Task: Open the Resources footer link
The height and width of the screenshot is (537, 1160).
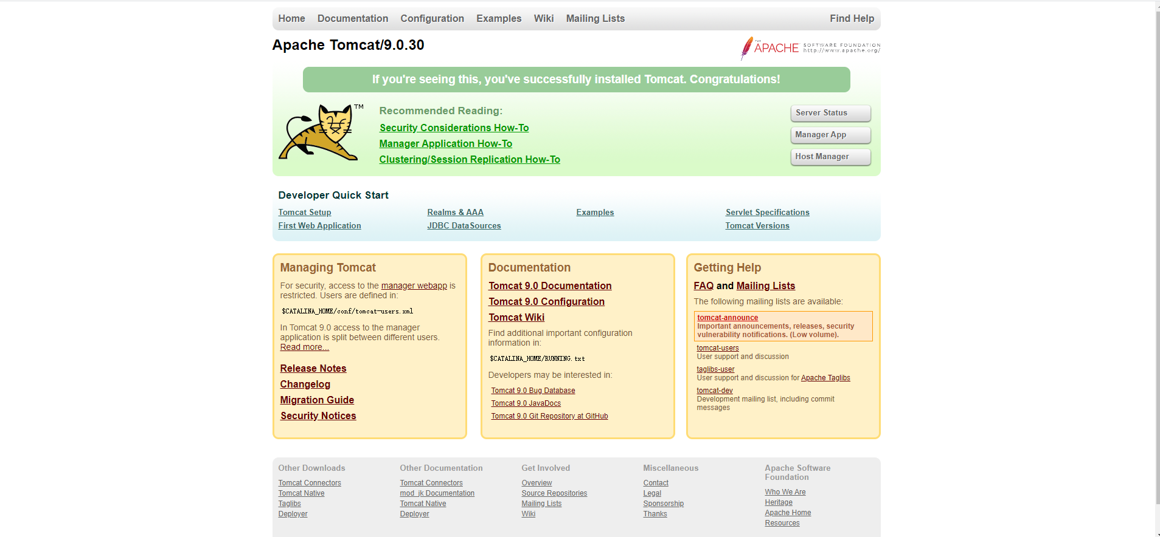Action: (x=782, y=523)
